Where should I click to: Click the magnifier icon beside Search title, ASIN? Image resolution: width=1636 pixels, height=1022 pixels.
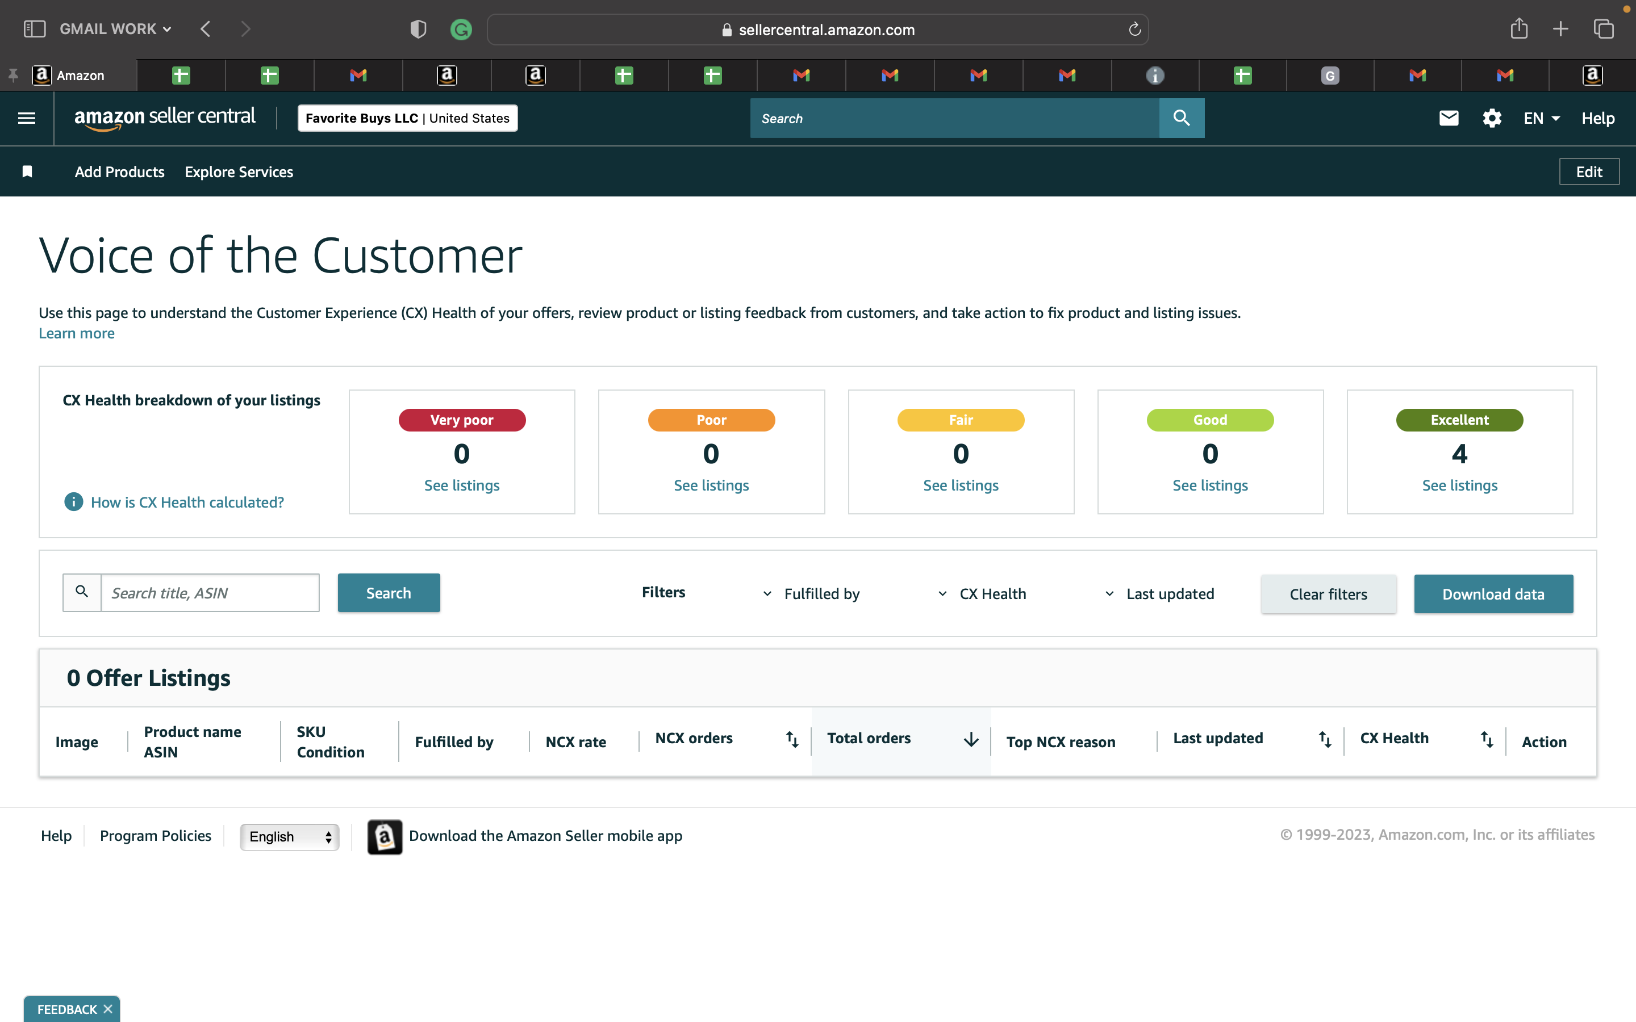(82, 592)
